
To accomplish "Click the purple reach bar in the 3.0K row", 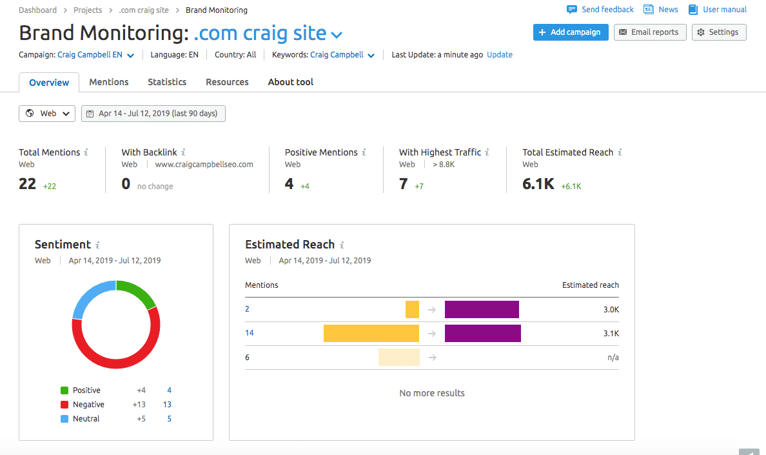I will pyautogui.click(x=482, y=309).
